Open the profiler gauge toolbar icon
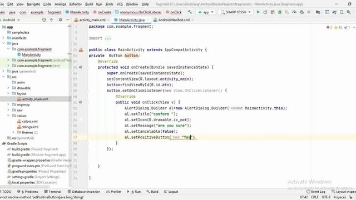The width and height of the screenshot is (356, 200). (x=294, y=12)
